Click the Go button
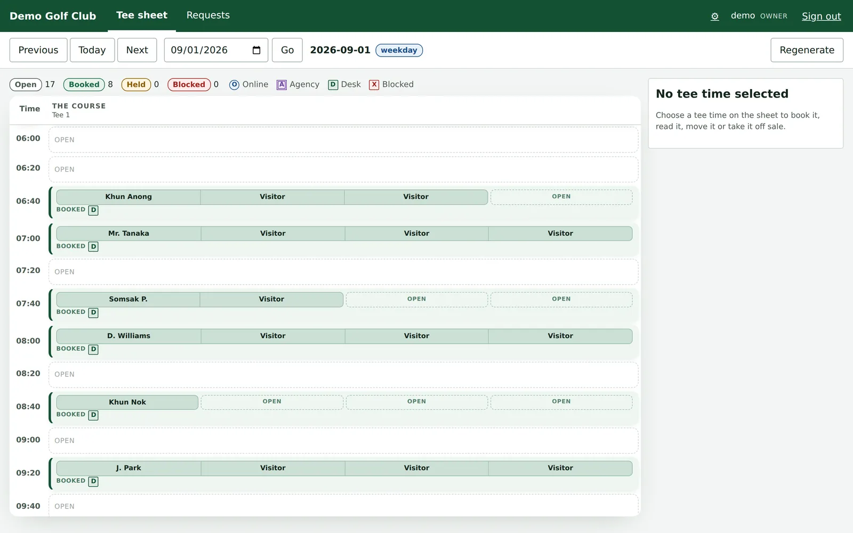The height and width of the screenshot is (533, 853). click(x=287, y=50)
